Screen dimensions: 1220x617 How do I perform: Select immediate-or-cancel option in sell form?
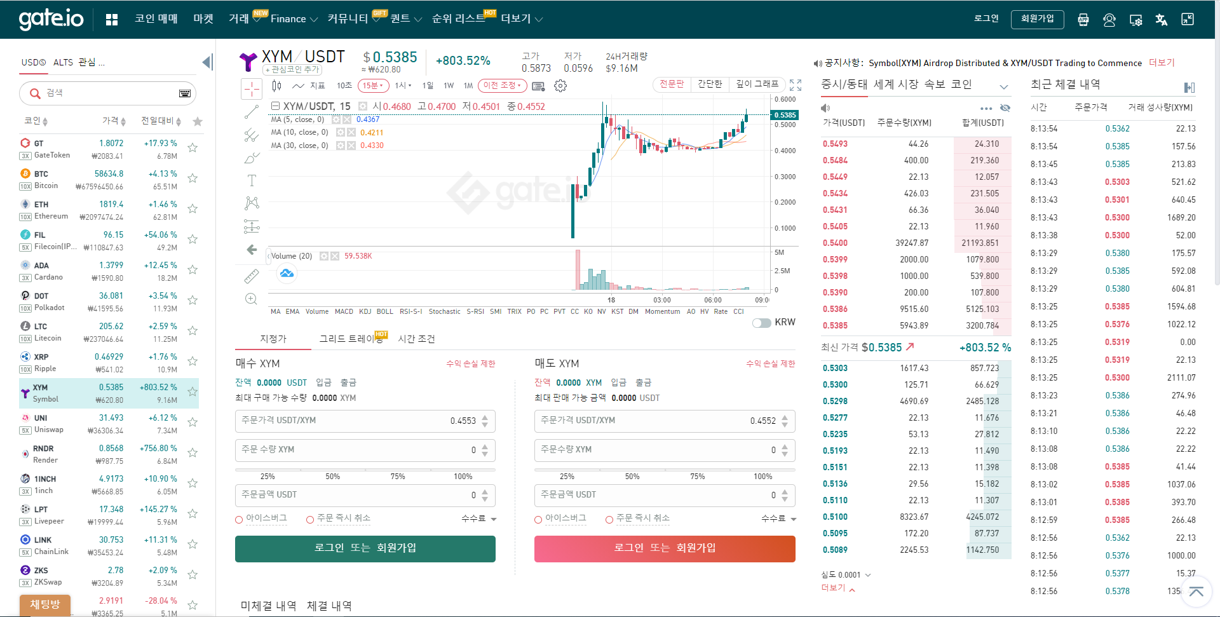click(609, 520)
